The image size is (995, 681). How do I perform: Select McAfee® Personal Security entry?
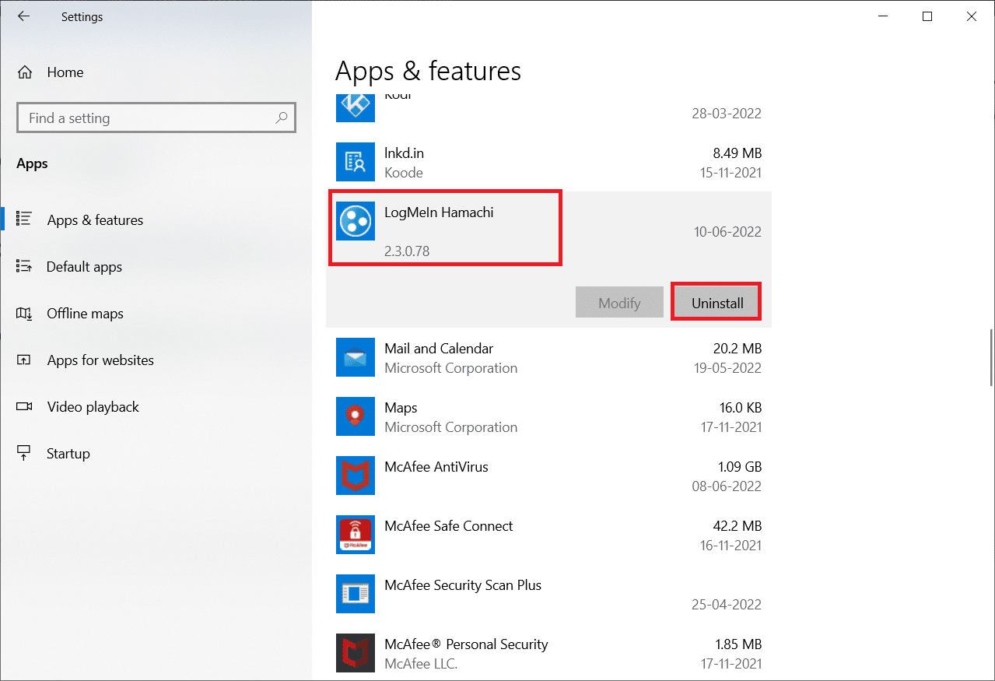click(x=548, y=654)
